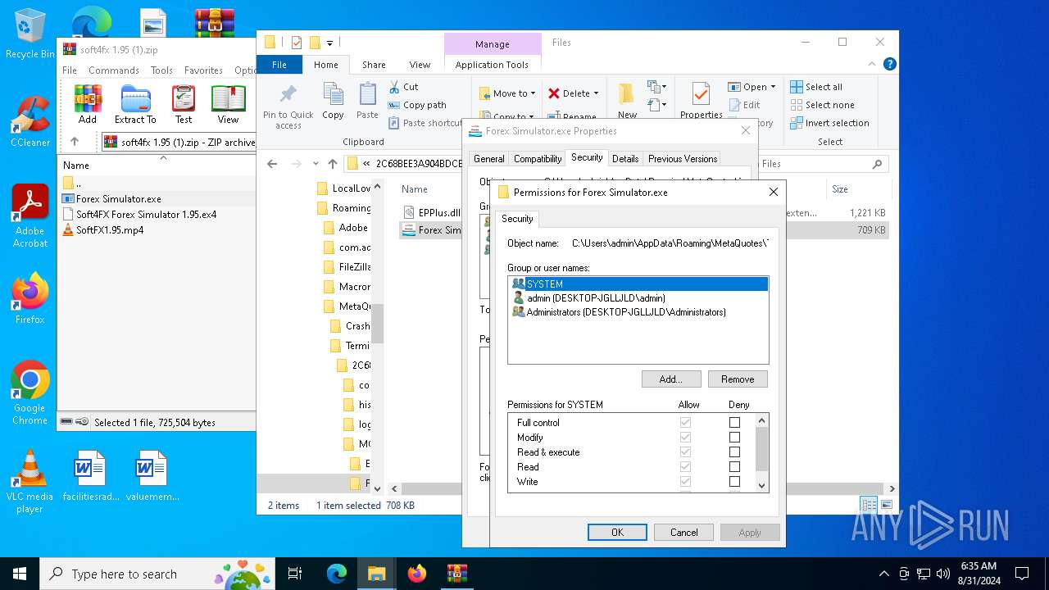This screenshot has height=590, width=1049.
Task: Click Select all in Explorer ribbon
Action: pyautogui.click(x=816, y=87)
